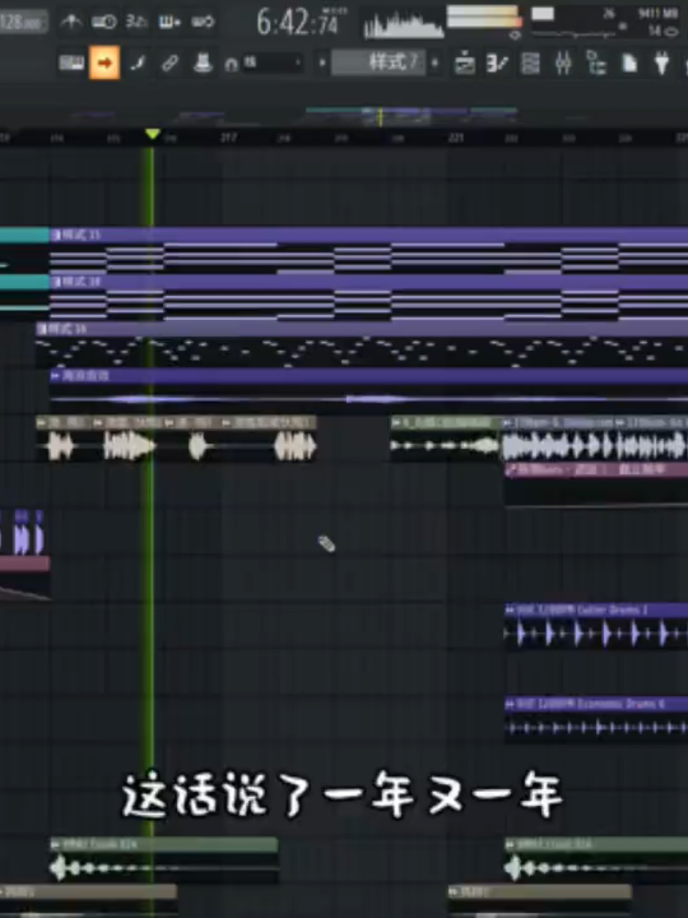Toggle step editing mode
This screenshot has width=688, height=918.
[x=169, y=22]
